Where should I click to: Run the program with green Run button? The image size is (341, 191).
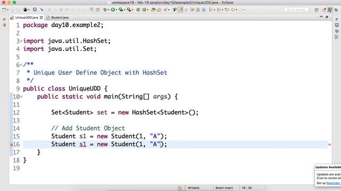coord(113,10)
